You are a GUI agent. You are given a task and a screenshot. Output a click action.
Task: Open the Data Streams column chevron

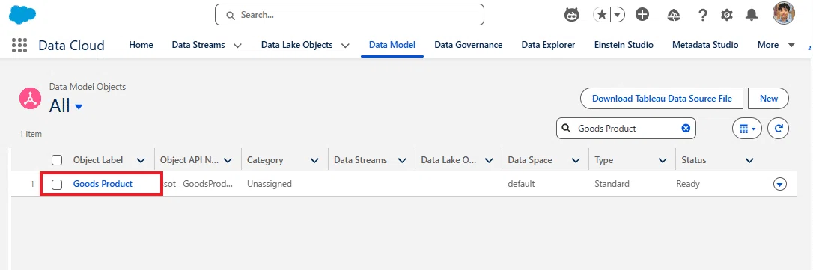402,160
